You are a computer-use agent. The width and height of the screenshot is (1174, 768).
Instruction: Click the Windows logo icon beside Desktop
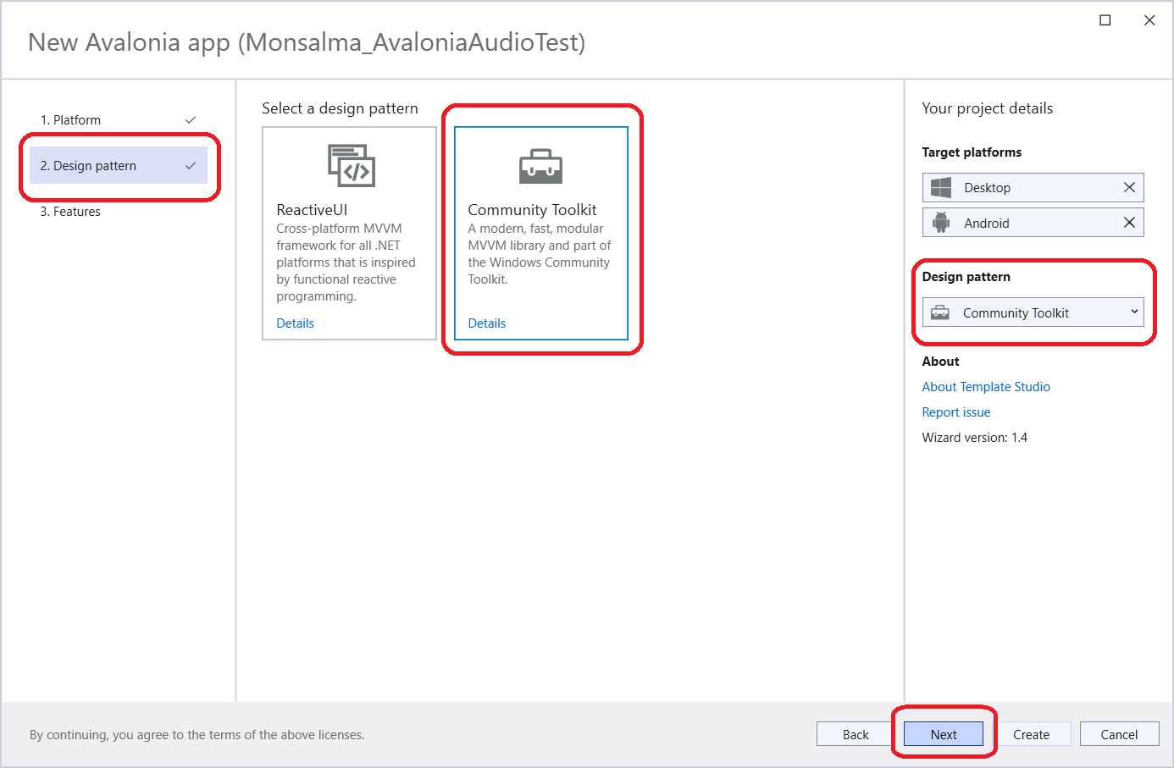[940, 187]
